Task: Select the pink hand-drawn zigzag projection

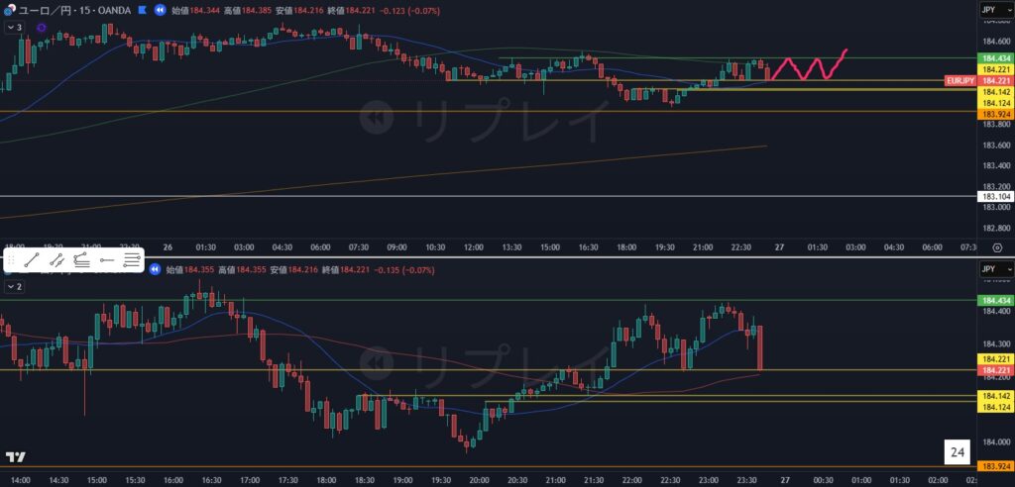Action: tap(808, 67)
